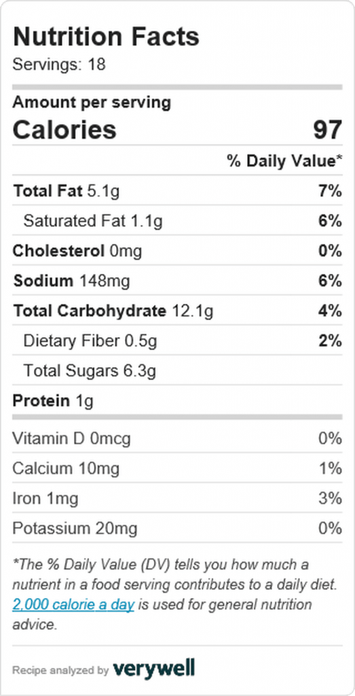Select the Cholesterol 0mg row
Screen dimensions: 355x696
177,251
